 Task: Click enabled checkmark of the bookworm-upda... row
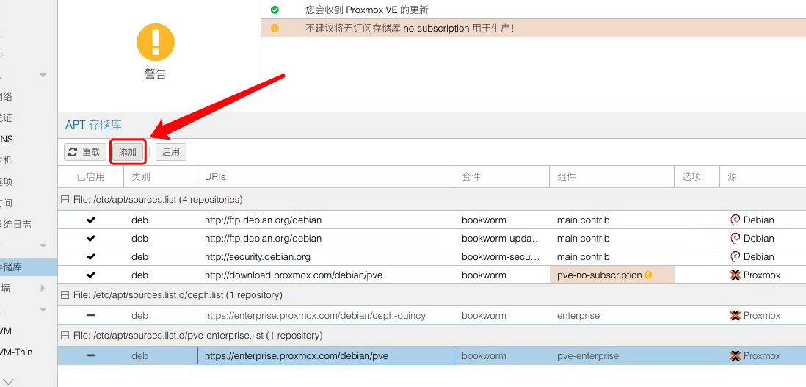click(x=91, y=239)
